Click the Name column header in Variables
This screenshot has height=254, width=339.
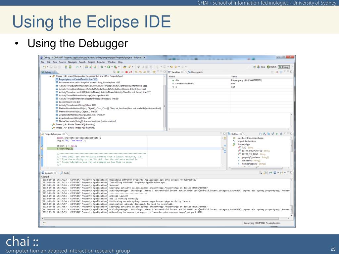(x=172, y=77)
